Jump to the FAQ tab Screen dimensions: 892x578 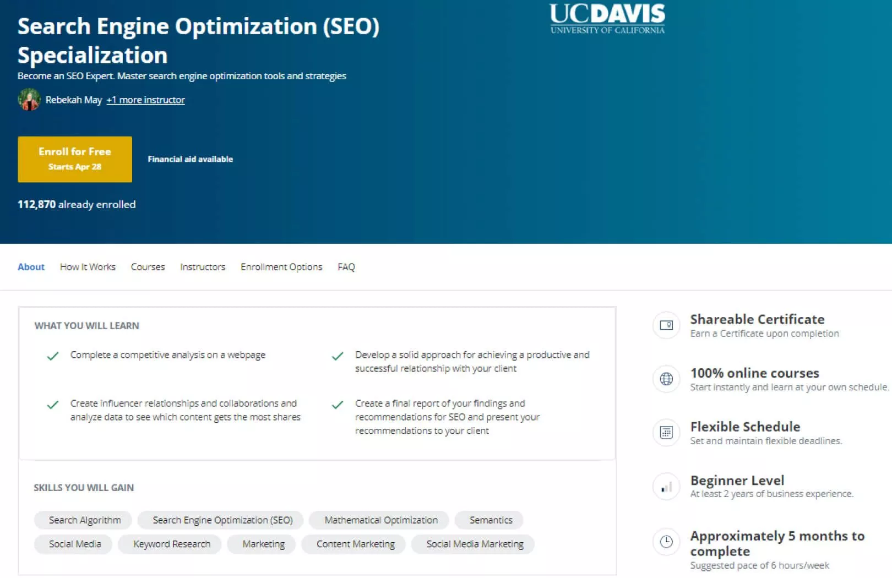click(x=346, y=267)
